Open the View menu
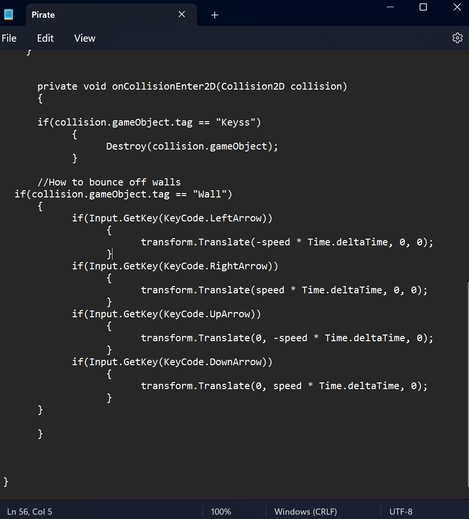This screenshot has height=519, width=469. click(85, 38)
